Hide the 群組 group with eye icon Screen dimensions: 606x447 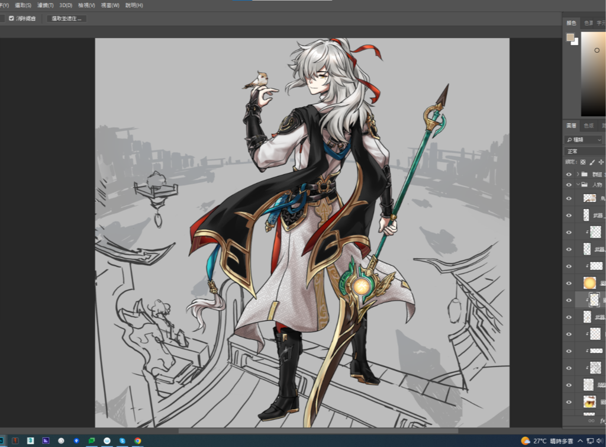pyautogui.click(x=569, y=175)
